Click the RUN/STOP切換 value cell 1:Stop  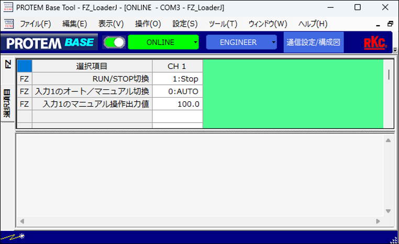177,79
